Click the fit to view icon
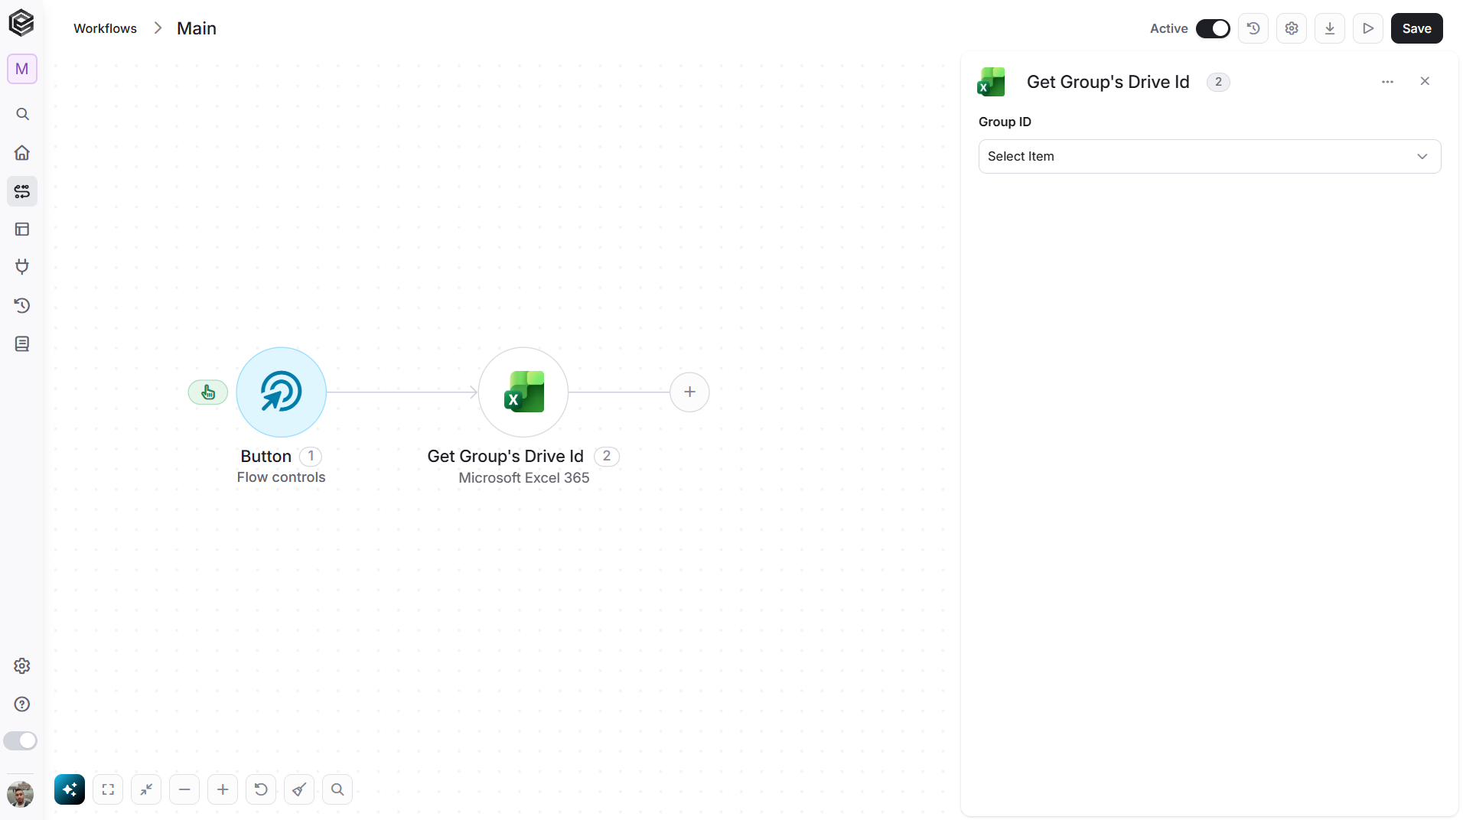This screenshot has width=1463, height=820. point(108,789)
